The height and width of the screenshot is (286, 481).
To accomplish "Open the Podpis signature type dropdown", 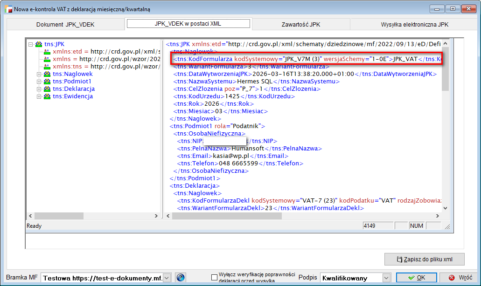I will click(x=386, y=278).
